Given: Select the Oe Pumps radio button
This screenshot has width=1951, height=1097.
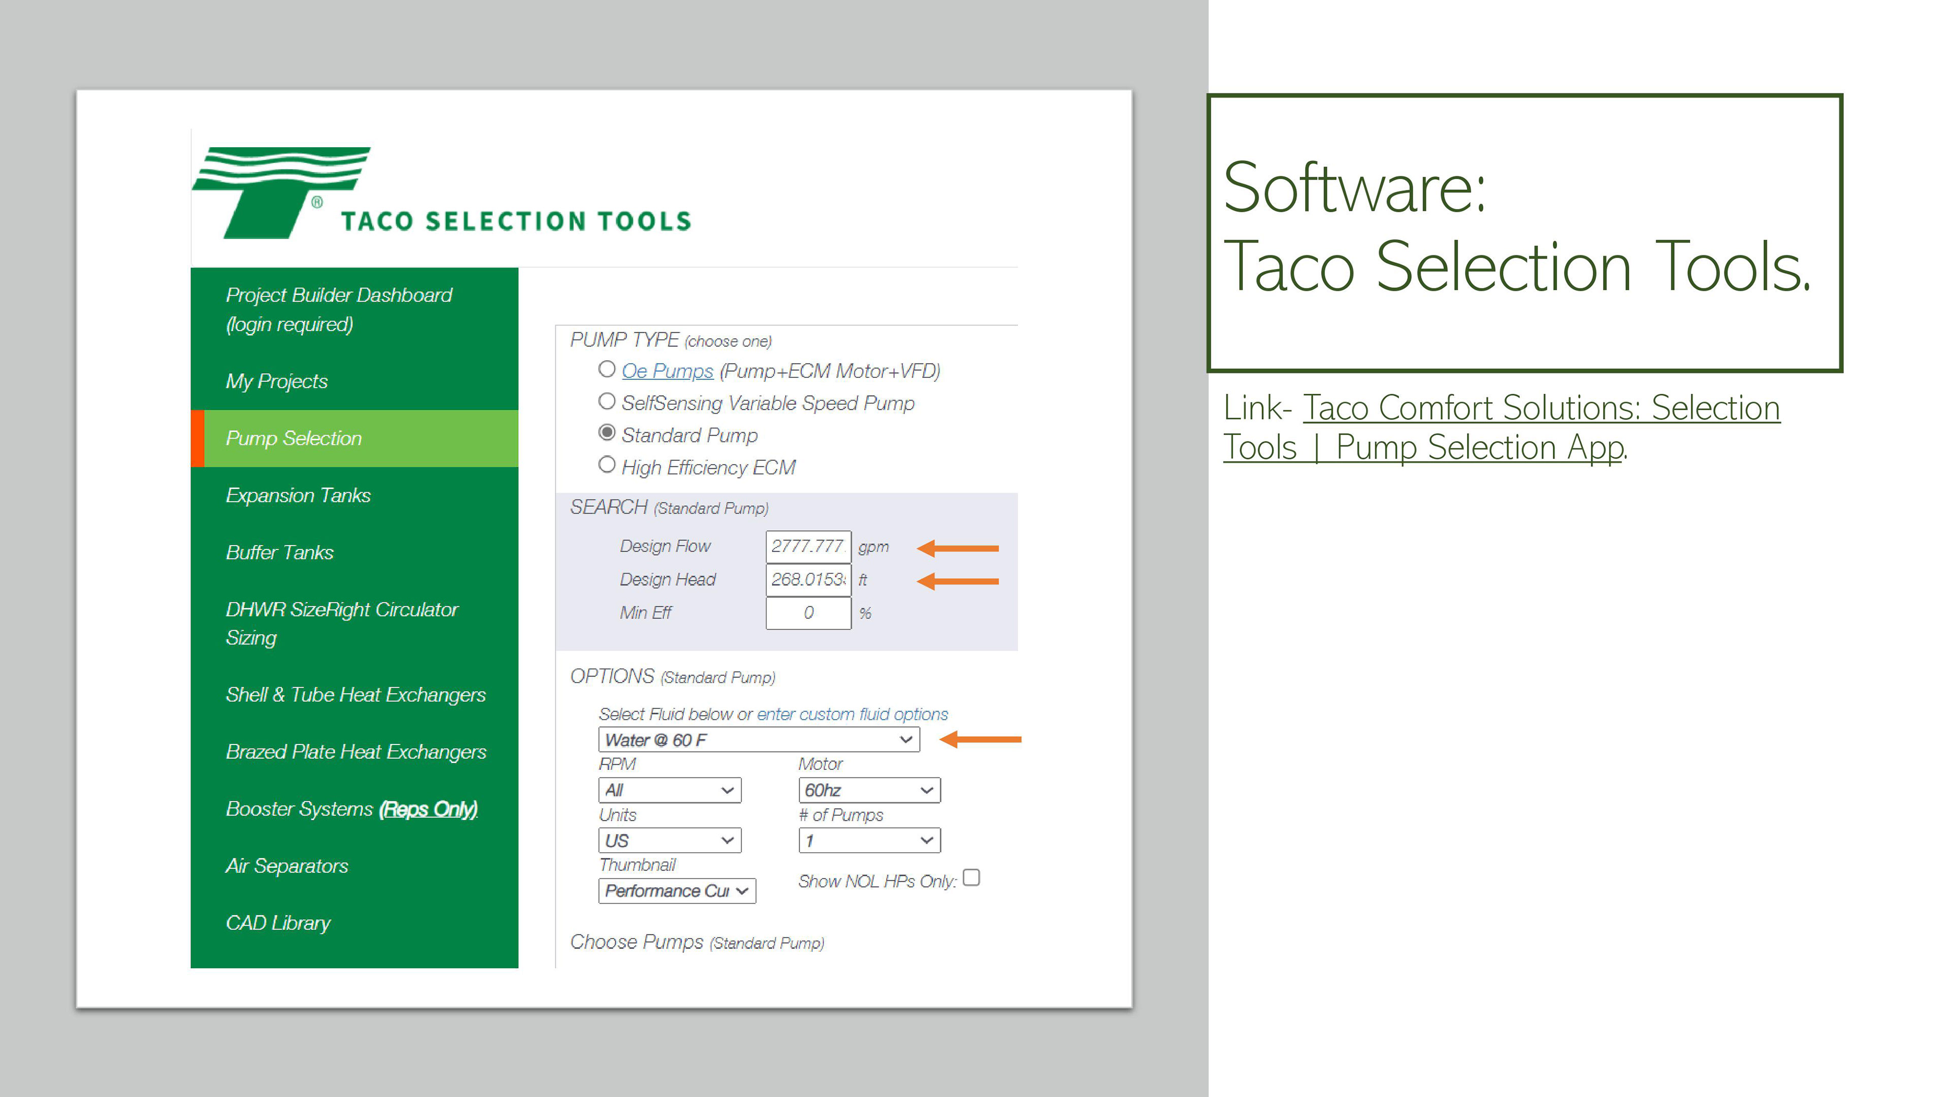Looking at the screenshot, I should (x=607, y=369).
